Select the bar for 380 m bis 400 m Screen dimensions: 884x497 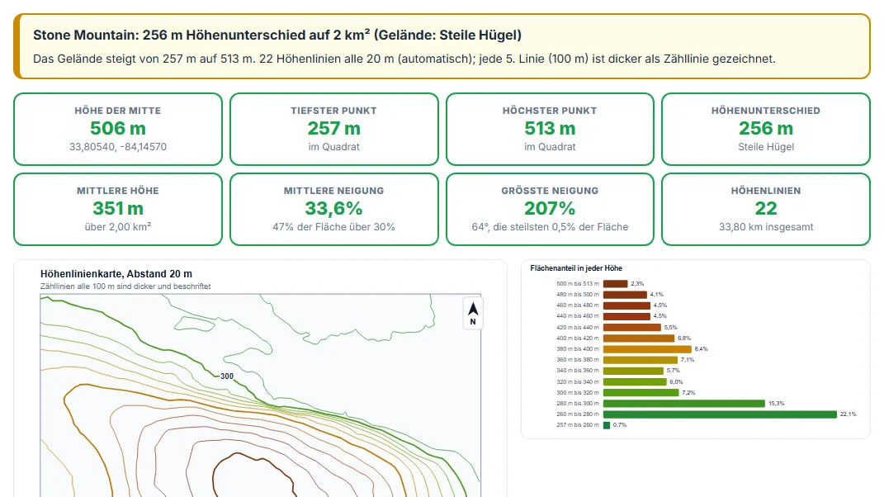[647, 349]
